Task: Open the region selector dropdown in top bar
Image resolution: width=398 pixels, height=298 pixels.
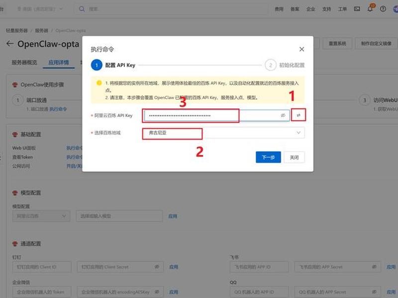Action: pos(40,9)
